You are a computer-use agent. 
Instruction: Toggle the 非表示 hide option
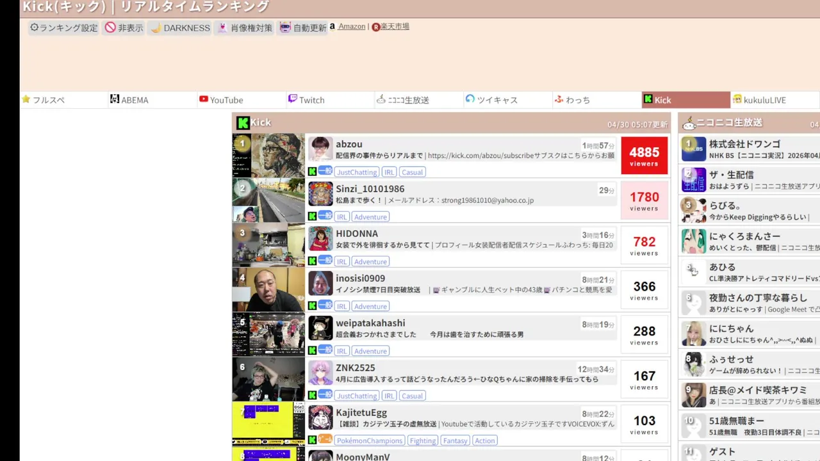pyautogui.click(x=124, y=28)
